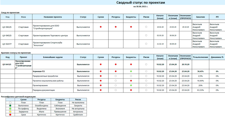Click legend cell Экономия
Viewport: 225px width, 117px height.
tap(60, 109)
